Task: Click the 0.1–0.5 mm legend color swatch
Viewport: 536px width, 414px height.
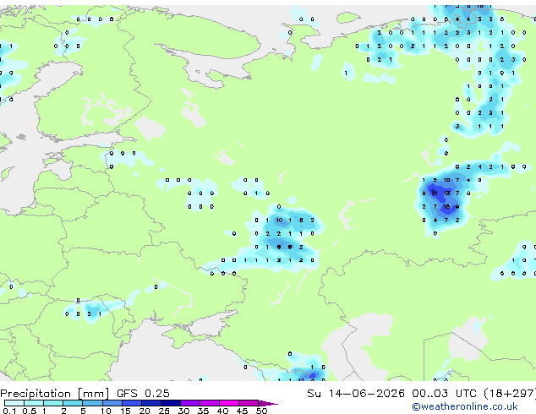Action: [x=14, y=403]
